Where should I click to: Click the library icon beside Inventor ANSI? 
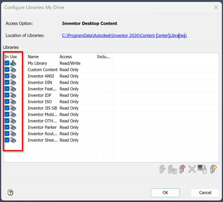coord(13,76)
